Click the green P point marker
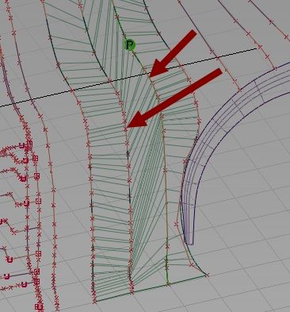This screenshot has width=290, height=312. 130,45
